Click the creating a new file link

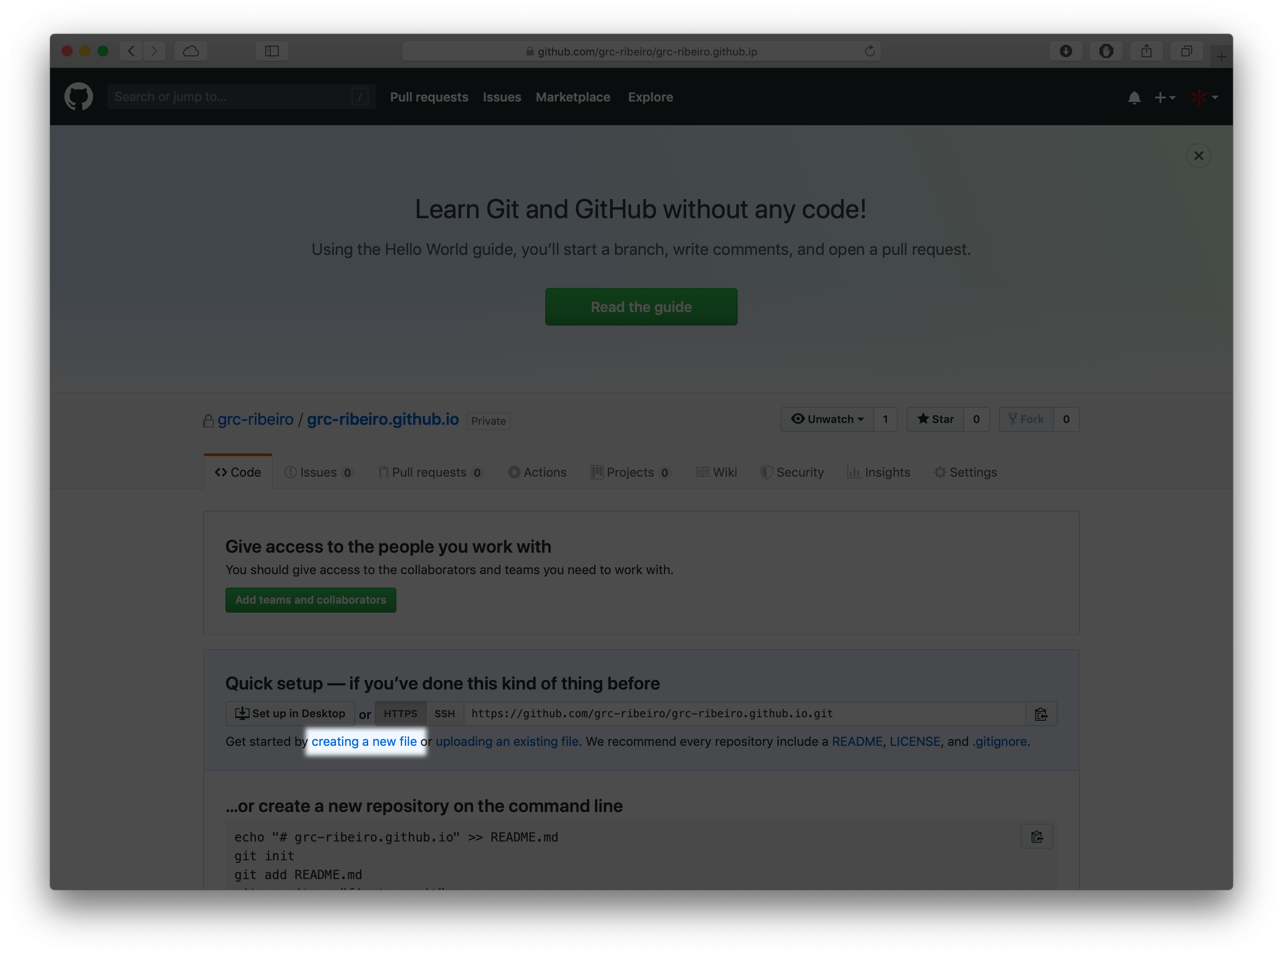click(364, 741)
